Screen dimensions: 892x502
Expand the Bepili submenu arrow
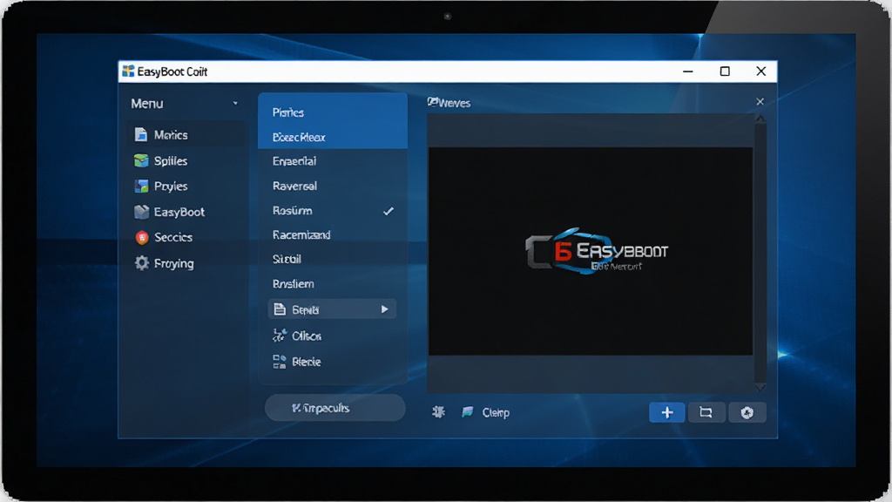(384, 309)
